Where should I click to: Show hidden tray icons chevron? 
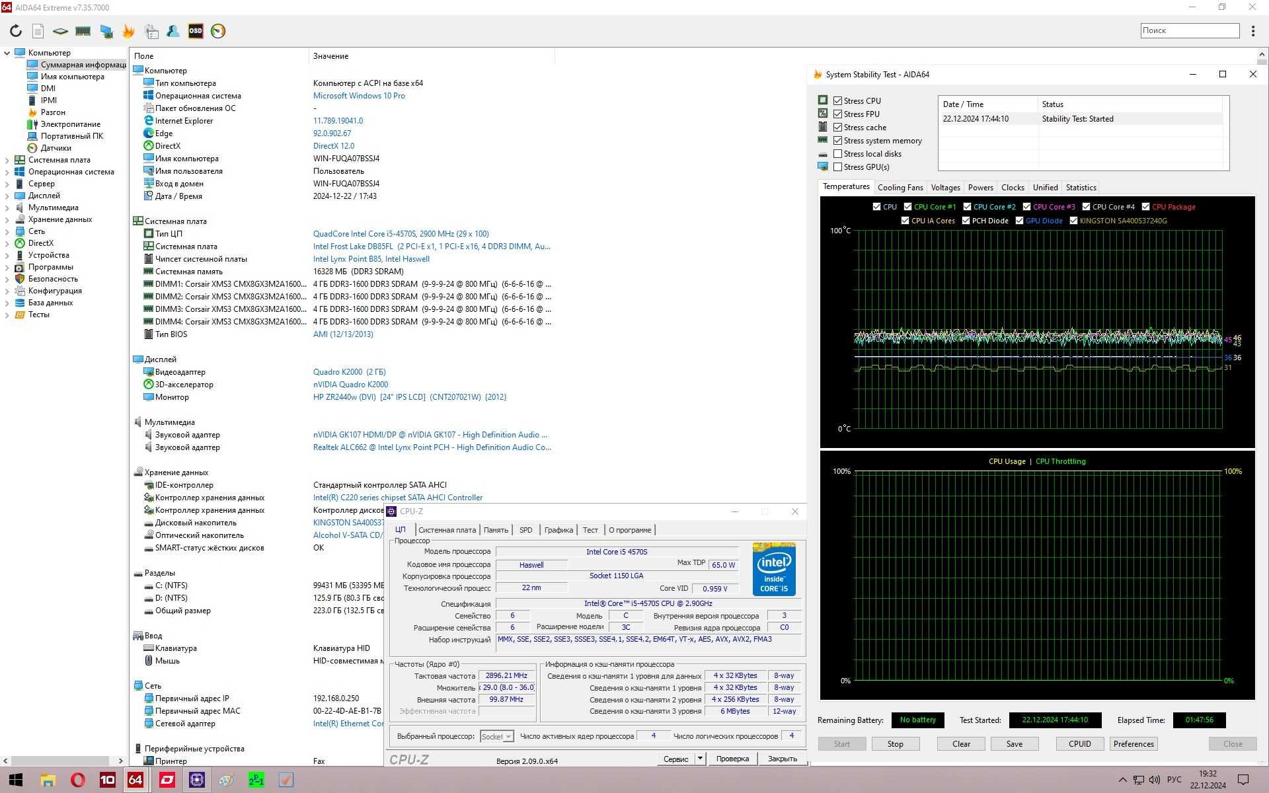tap(1122, 780)
